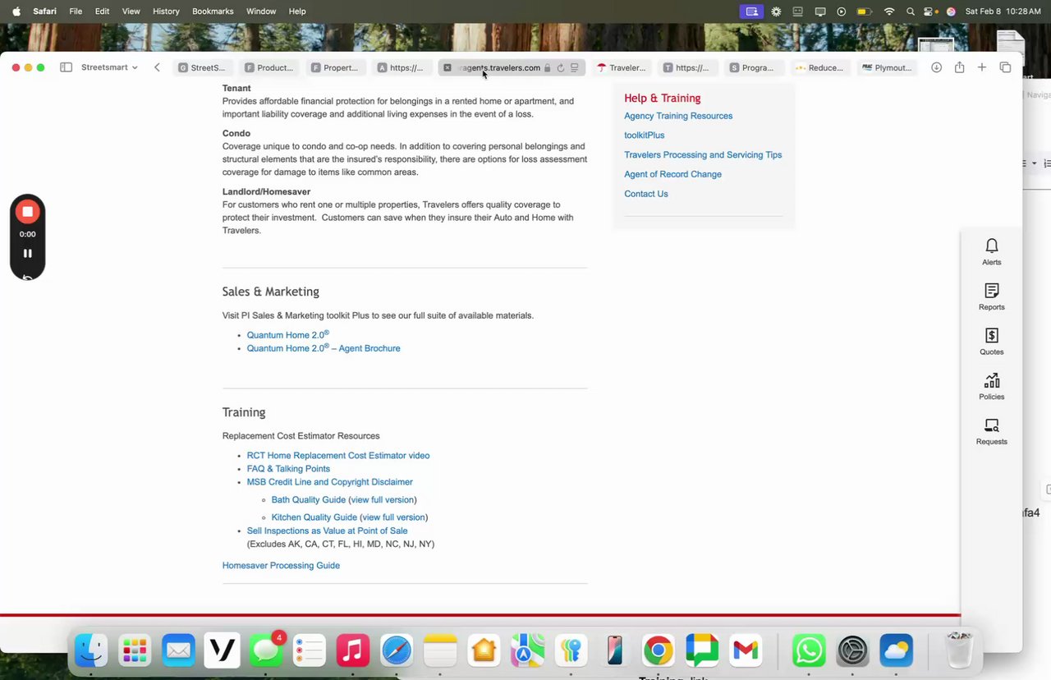Image resolution: width=1051 pixels, height=680 pixels.
Task: Open FAQ & Talking Points link
Action: 288,469
